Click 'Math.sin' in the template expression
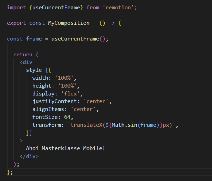This screenshot has width=212, height=181. [124, 125]
